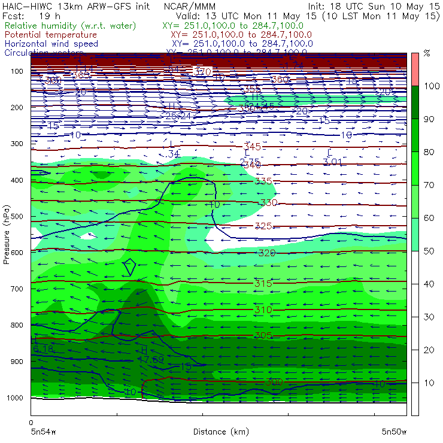Click the 'Pressure (hPa)' axis title
443x443 pixels.
6,235
